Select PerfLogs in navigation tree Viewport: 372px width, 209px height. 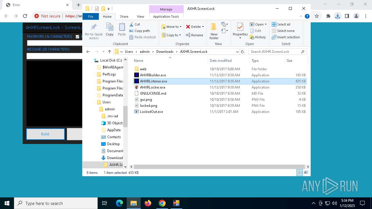pyautogui.click(x=106, y=74)
